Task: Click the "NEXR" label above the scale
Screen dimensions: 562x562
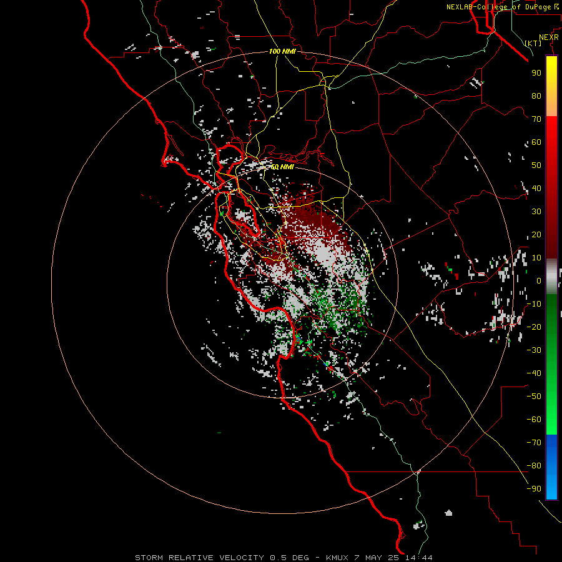Action: [549, 37]
